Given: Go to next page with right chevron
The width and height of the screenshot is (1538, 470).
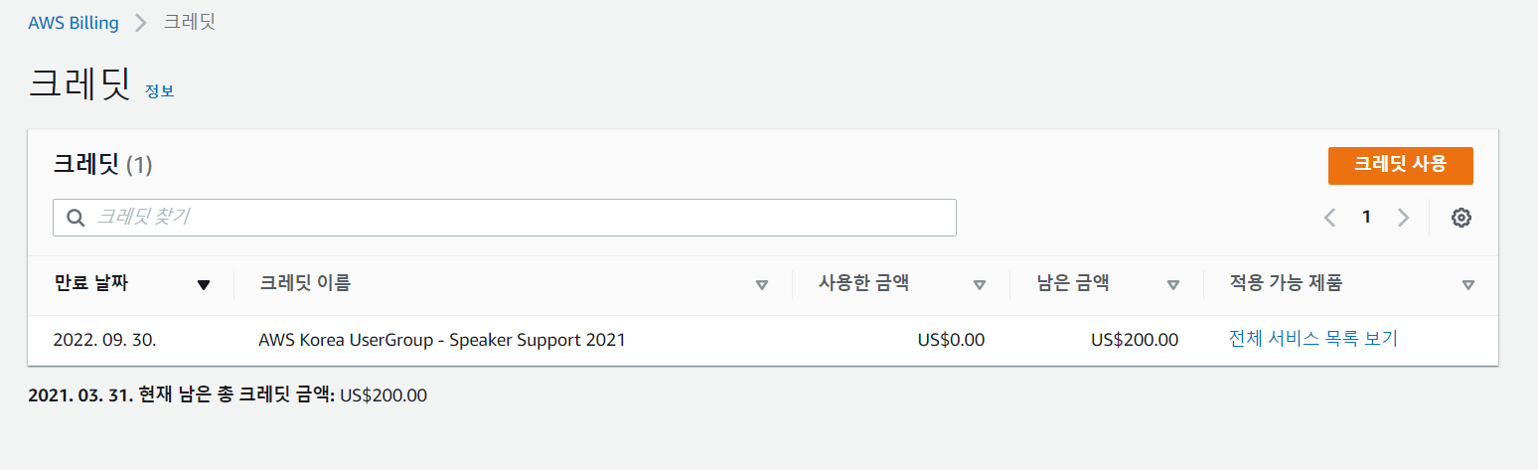Looking at the screenshot, I should coord(1403,218).
